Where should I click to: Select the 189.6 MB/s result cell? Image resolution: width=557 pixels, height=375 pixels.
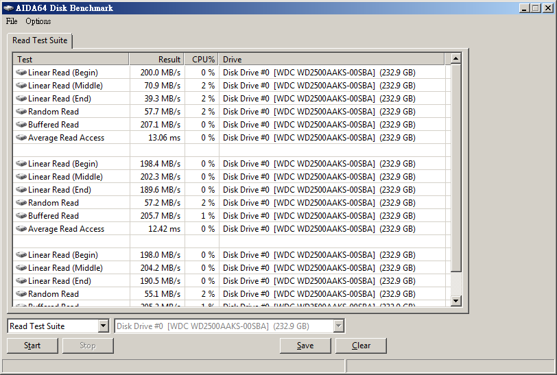click(156, 190)
